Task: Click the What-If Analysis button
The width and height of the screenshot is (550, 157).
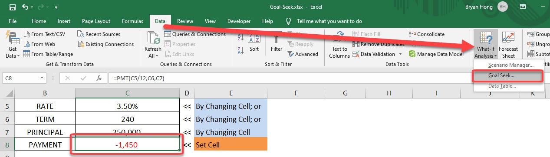Action: pos(485,45)
